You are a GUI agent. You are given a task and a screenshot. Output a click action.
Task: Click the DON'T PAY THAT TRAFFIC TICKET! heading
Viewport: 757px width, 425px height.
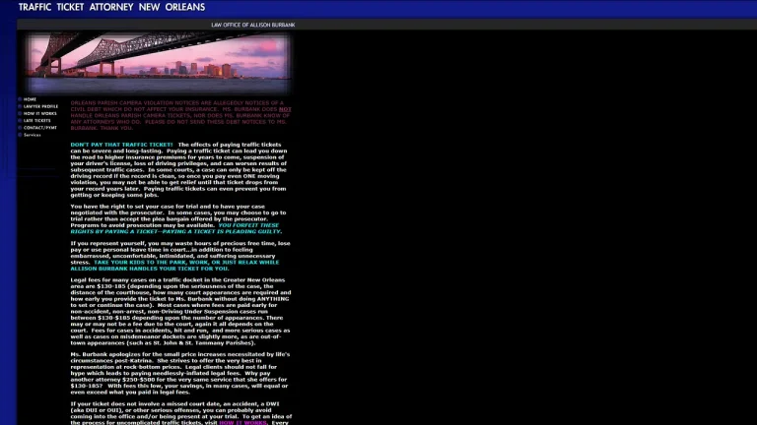coord(121,145)
